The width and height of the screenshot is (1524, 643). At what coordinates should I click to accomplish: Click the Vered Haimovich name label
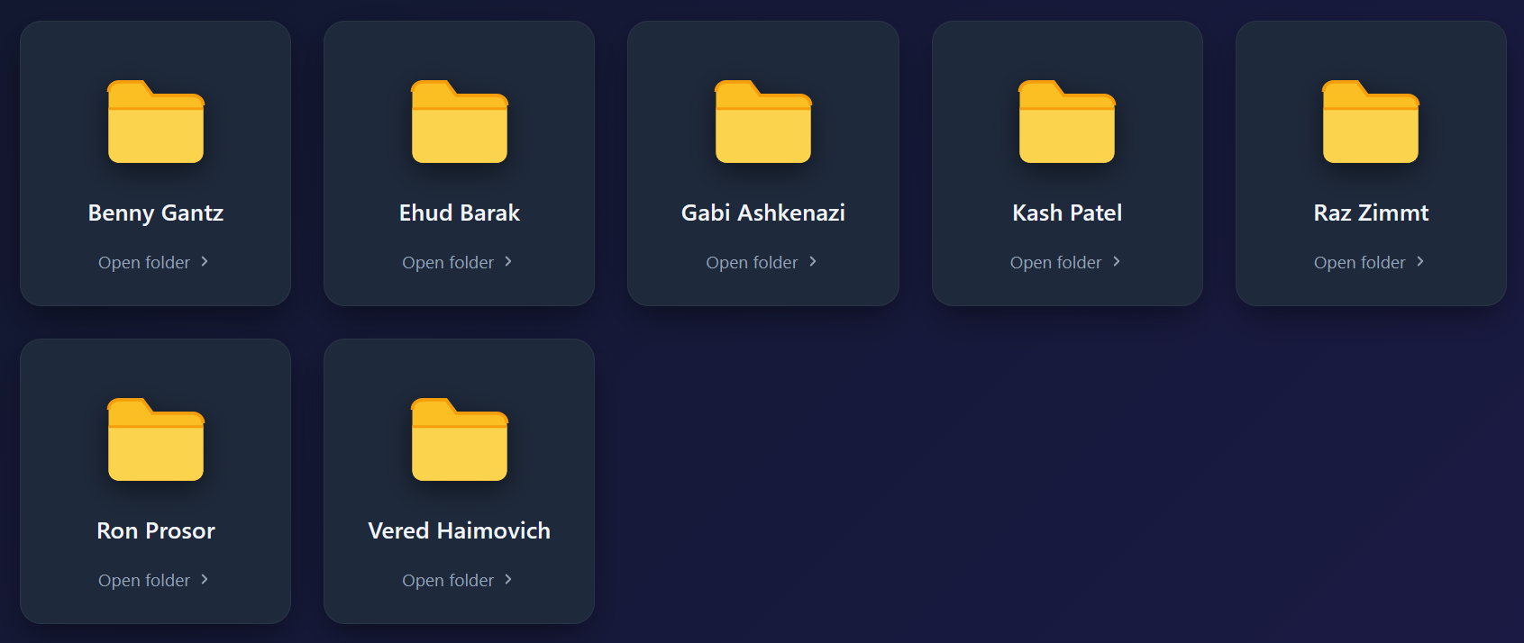(460, 530)
